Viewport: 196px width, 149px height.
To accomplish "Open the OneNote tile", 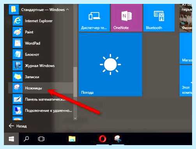I will [x=126, y=18].
